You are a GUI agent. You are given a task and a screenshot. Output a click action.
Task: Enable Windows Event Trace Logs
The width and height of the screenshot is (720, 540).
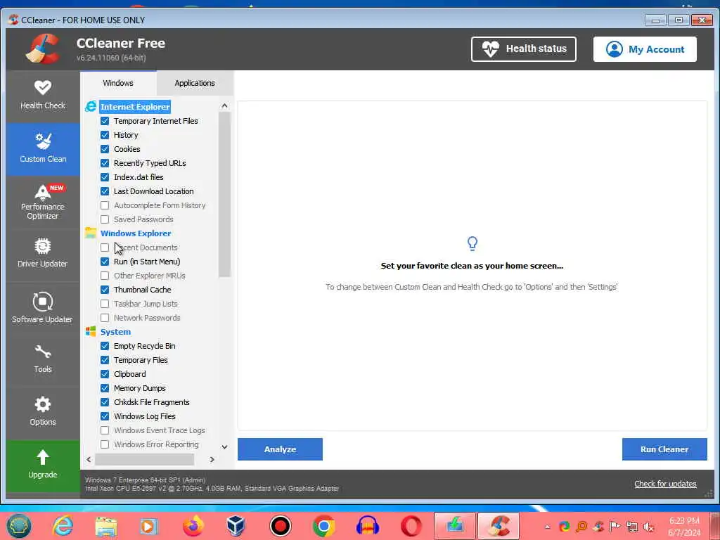[x=105, y=430]
